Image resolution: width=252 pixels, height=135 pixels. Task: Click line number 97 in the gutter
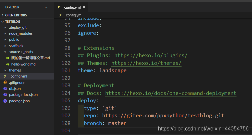pyautogui.click(x=67, y=40)
